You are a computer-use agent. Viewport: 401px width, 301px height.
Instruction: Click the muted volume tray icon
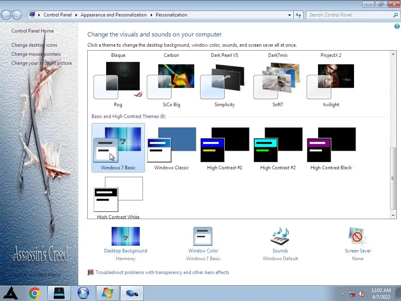click(361, 294)
